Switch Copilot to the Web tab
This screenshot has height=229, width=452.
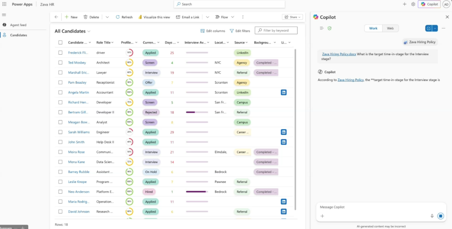(x=390, y=28)
